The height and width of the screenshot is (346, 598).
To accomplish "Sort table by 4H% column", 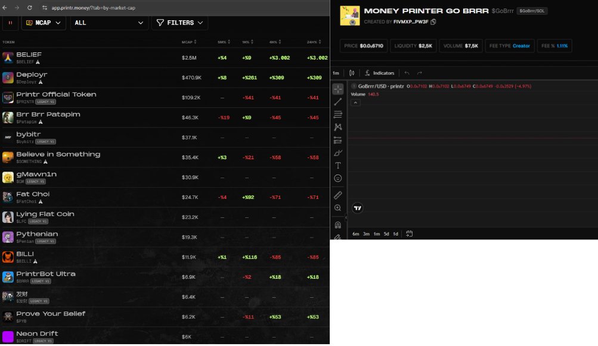I will (x=275, y=42).
